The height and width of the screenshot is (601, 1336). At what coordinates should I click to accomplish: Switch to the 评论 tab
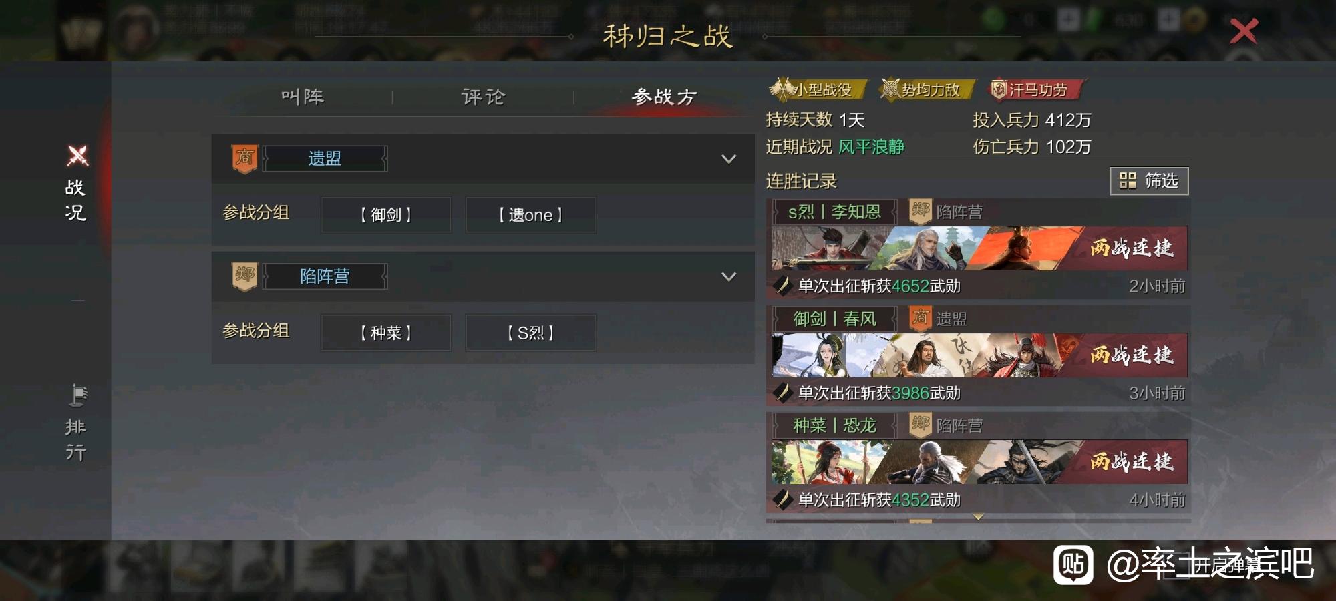[x=484, y=97]
